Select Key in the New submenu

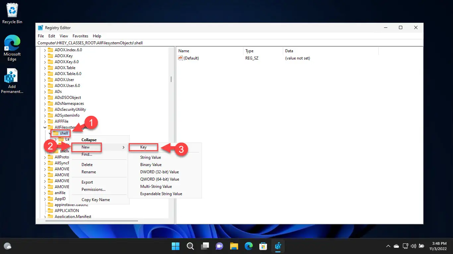coord(164,147)
